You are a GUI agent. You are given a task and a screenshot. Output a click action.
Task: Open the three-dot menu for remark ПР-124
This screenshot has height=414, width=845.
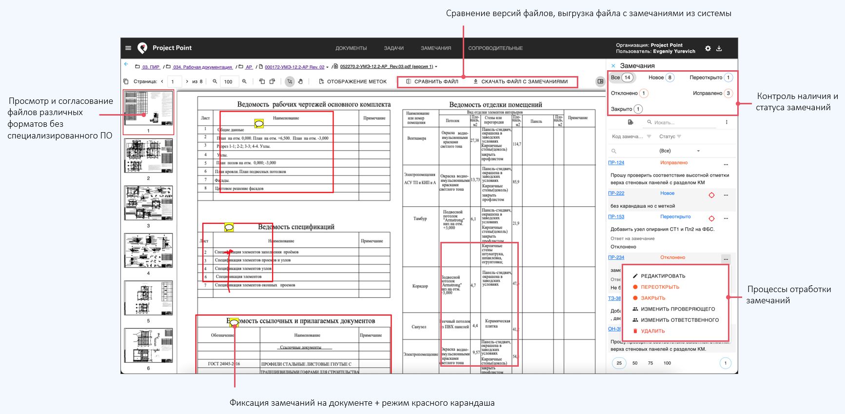726,164
